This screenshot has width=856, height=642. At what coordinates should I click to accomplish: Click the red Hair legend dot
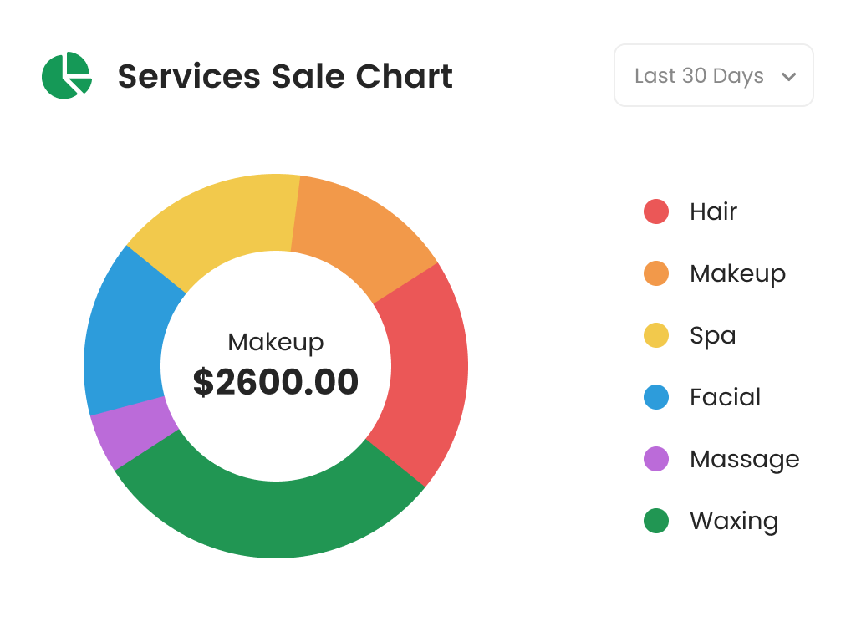[x=656, y=211]
